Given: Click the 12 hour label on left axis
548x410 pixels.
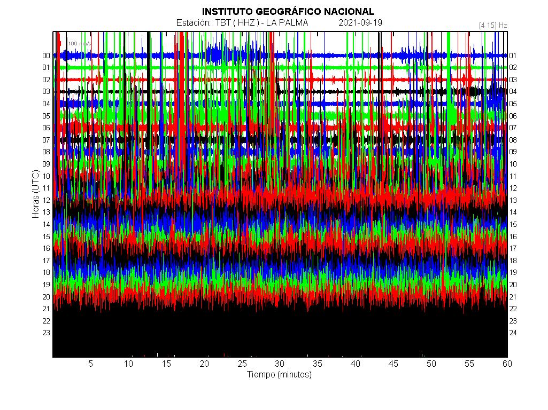Looking at the screenshot, I should pos(46,200).
